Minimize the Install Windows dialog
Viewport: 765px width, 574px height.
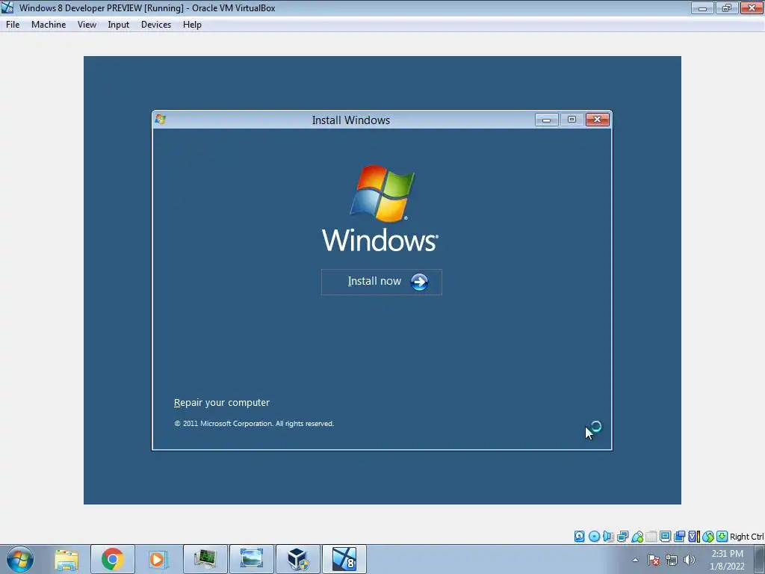tap(546, 120)
